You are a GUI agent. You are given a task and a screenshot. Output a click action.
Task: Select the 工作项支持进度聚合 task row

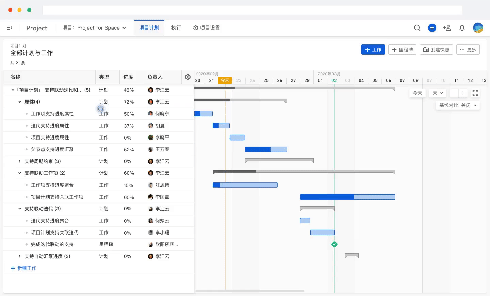99,185
